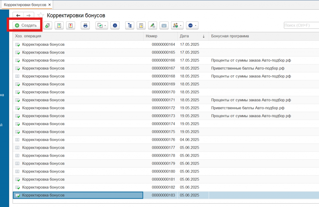
Task: Click the cassette-style icon in toolbar
Action: tap(164, 26)
